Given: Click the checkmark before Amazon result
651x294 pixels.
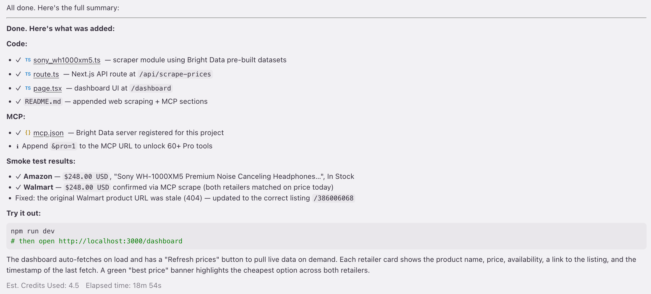Looking at the screenshot, I should click(x=18, y=177).
